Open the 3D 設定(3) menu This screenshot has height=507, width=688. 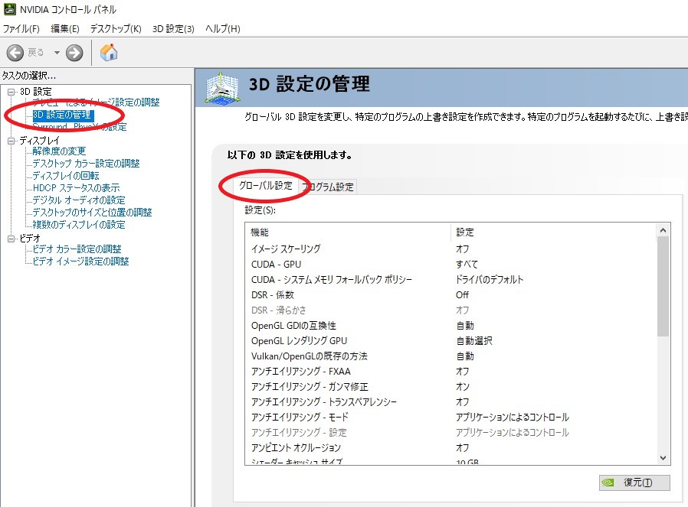coord(173,29)
